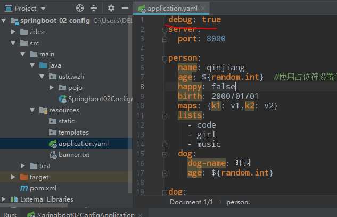Image resolution: width=337 pixels, height=217 pixels.
Task: Click the External Libraries icon
Action: (14, 199)
